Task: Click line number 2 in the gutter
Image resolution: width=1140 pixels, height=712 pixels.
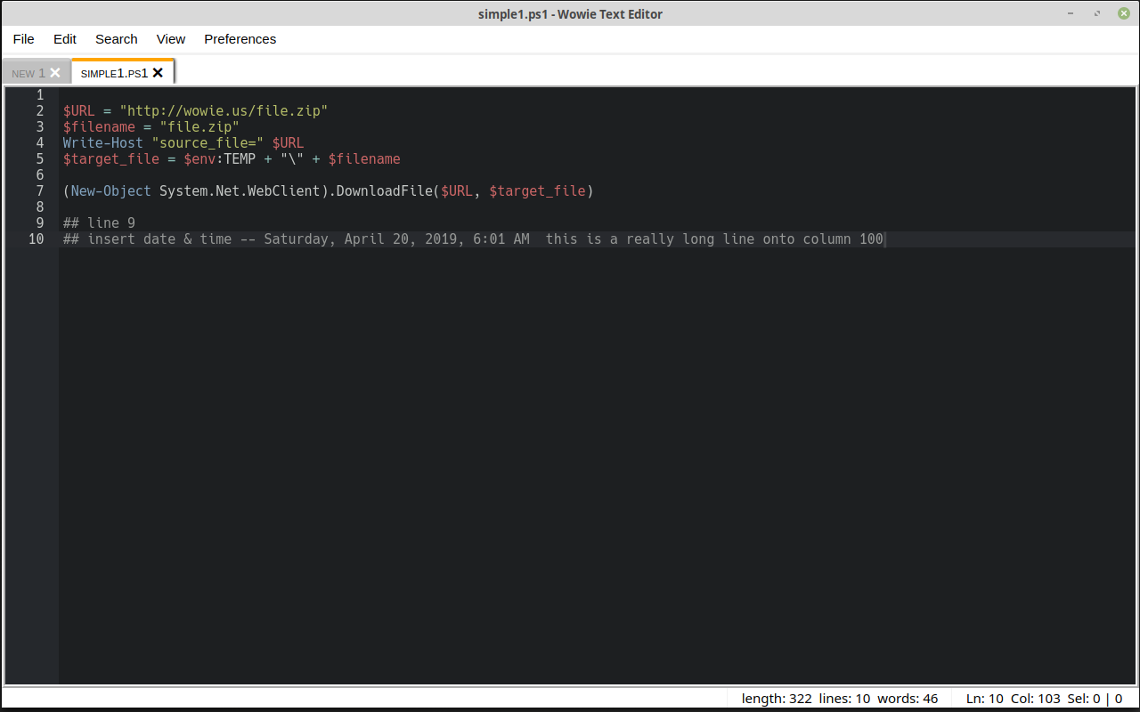Action: [39, 111]
